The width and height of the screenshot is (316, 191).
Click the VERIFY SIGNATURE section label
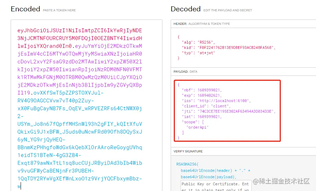pyautogui.click(x=188, y=151)
